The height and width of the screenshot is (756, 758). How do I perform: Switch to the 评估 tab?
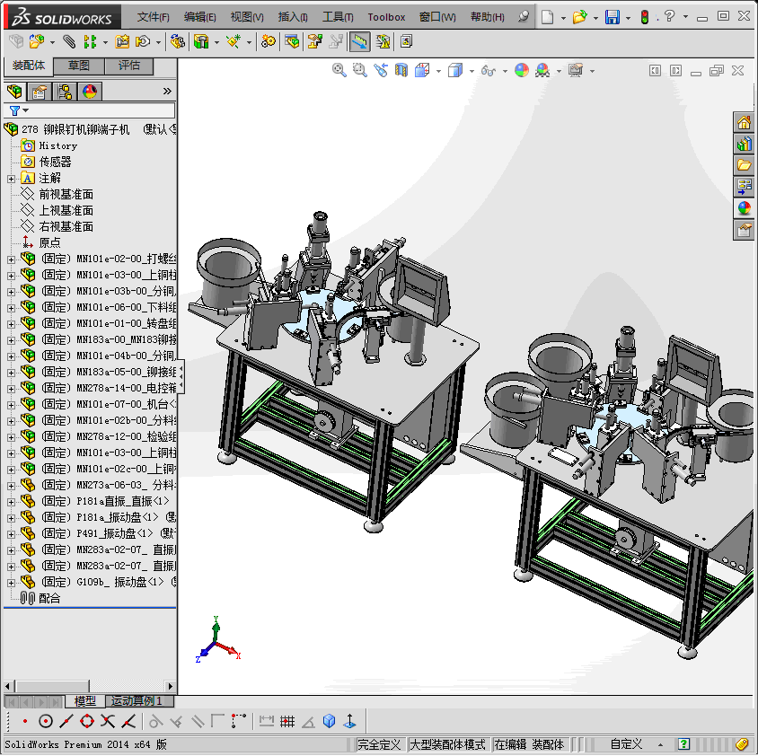click(x=129, y=66)
